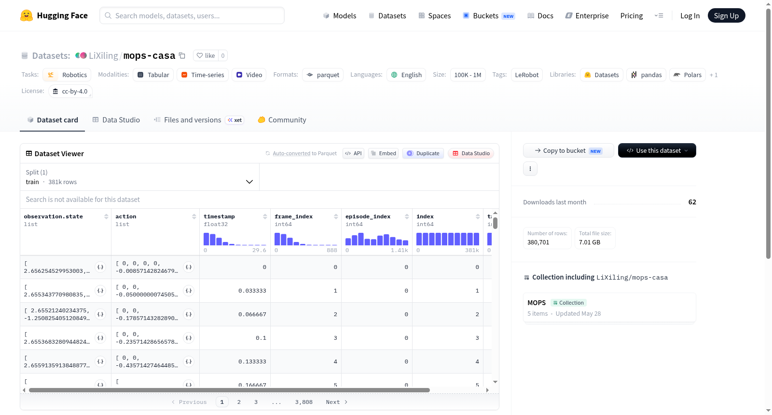Sort by action column

pos(194,216)
